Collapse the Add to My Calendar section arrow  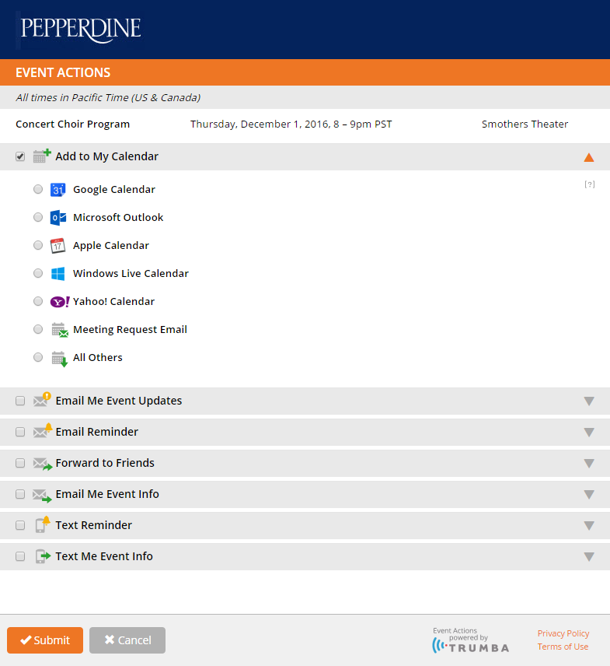(589, 157)
